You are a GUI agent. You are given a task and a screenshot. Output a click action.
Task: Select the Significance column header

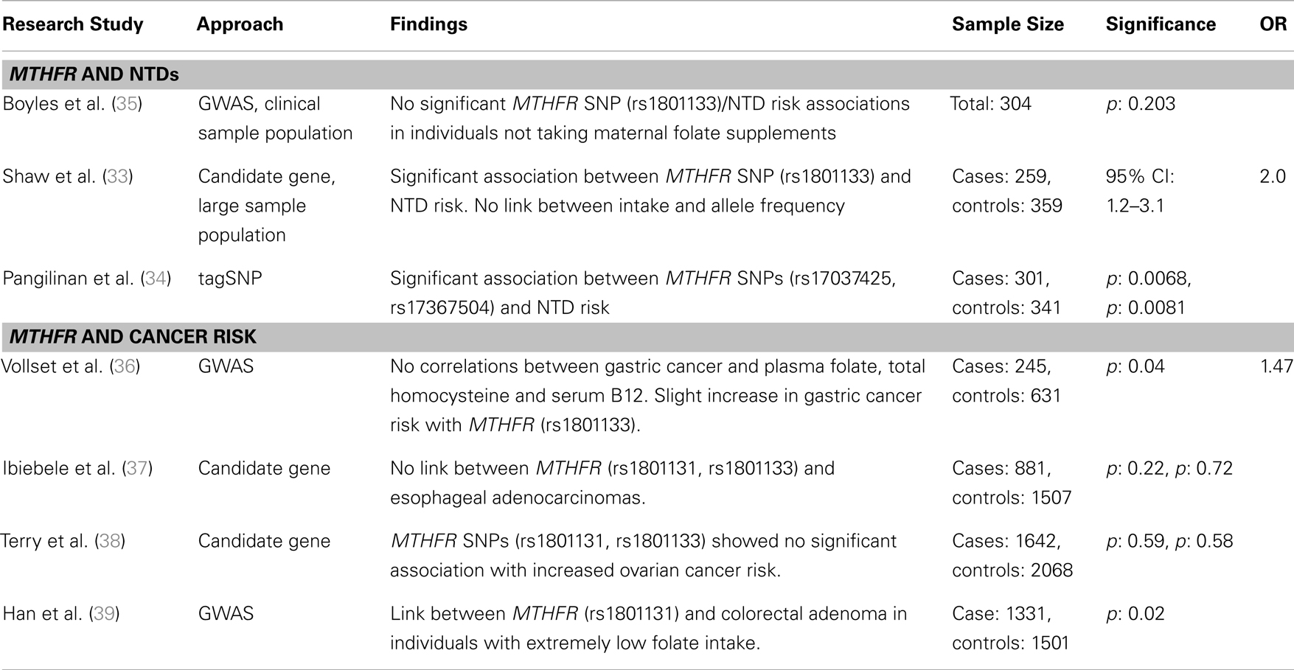tap(1161, 24)
